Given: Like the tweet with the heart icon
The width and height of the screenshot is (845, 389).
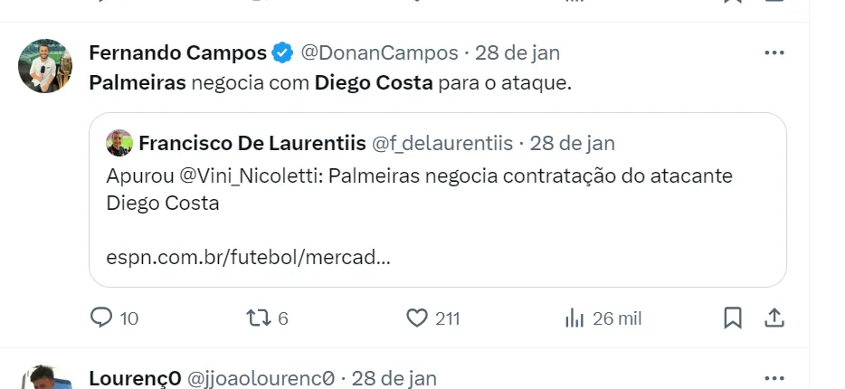Looking at the screenshot, I should [417, 318].
